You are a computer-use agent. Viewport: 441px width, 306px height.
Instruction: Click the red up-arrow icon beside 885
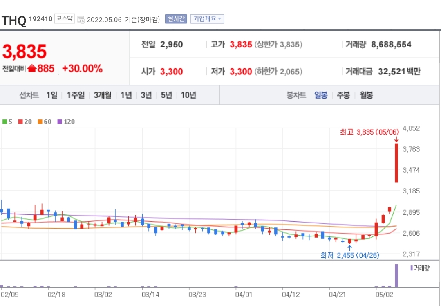coord(32,68)
